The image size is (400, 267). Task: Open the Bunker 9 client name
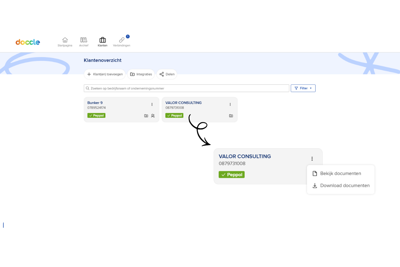pyautogui.click(x=95, y=103)
